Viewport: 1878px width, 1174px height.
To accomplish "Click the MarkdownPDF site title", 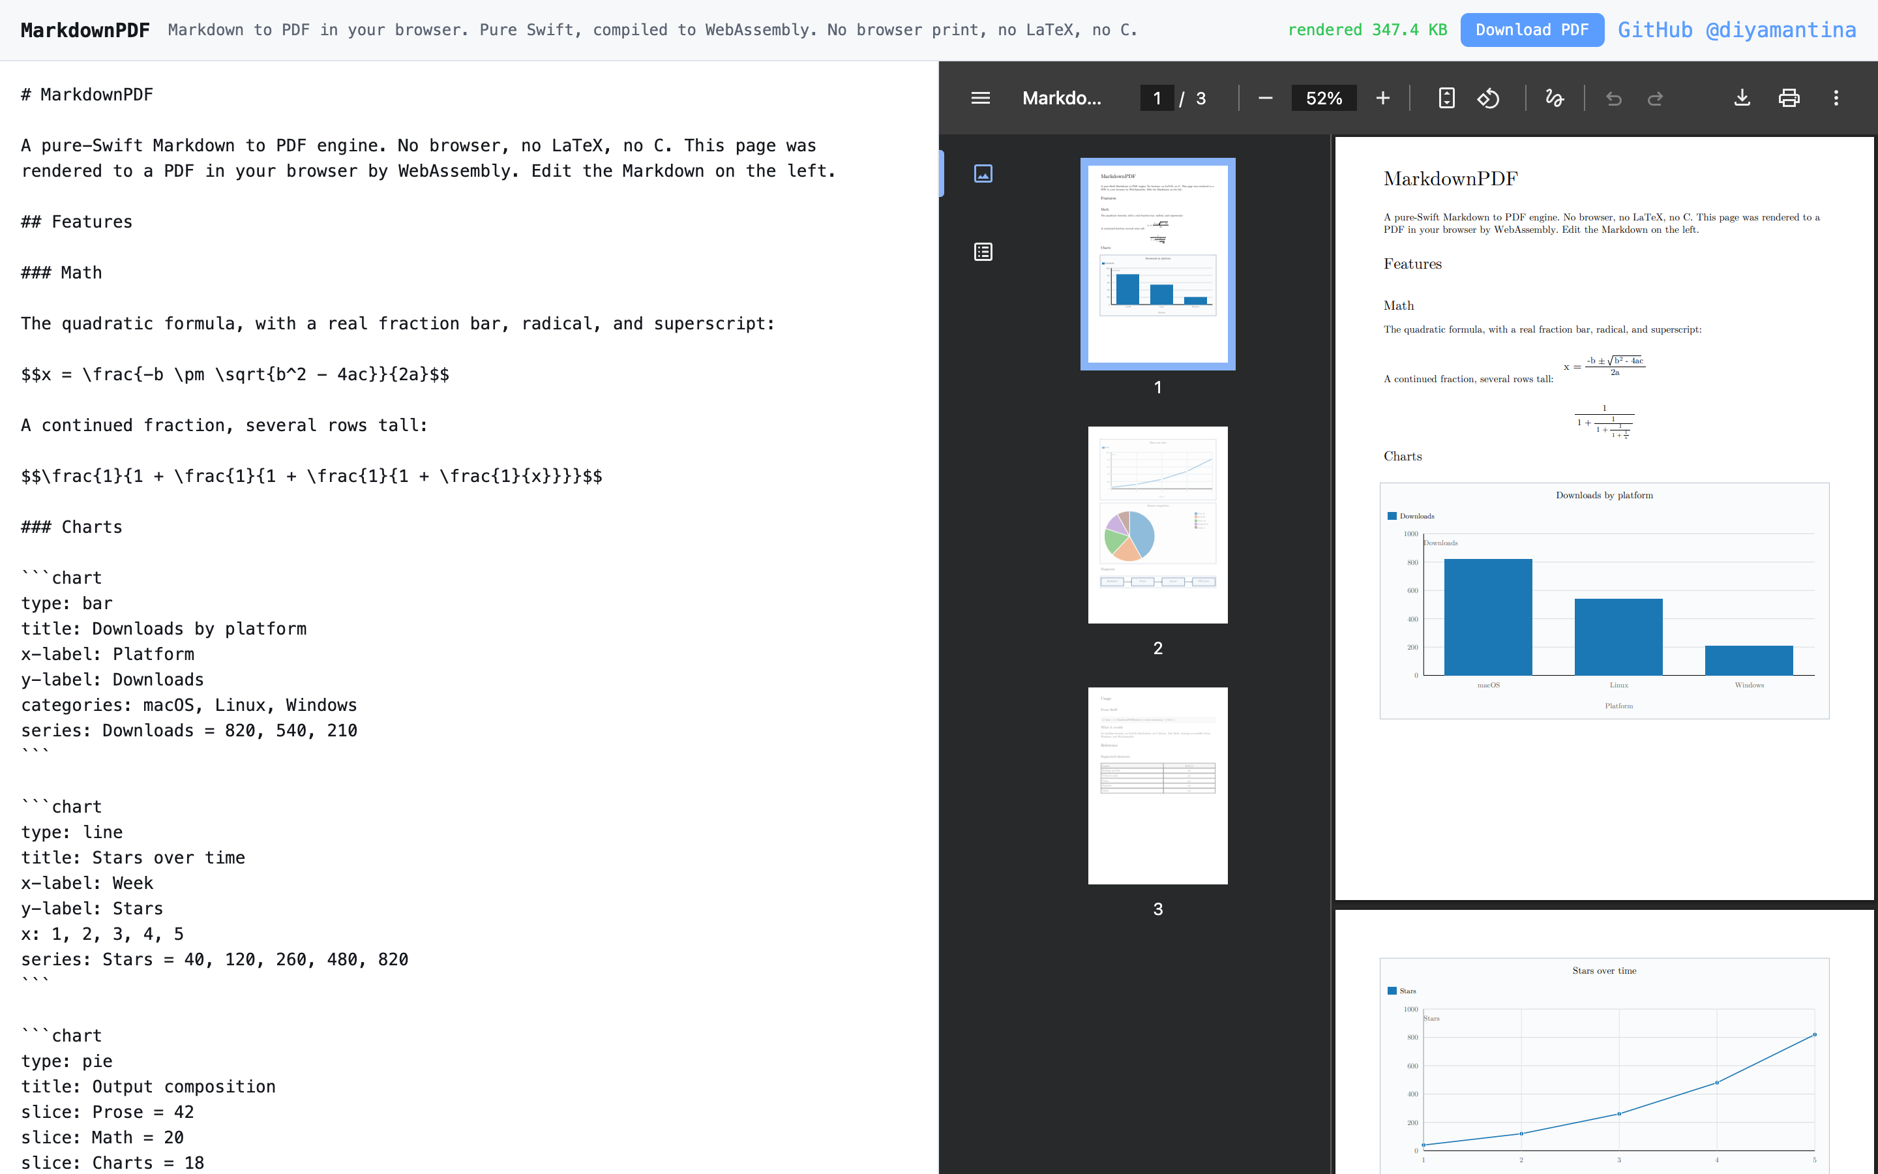I will [85, 30].
